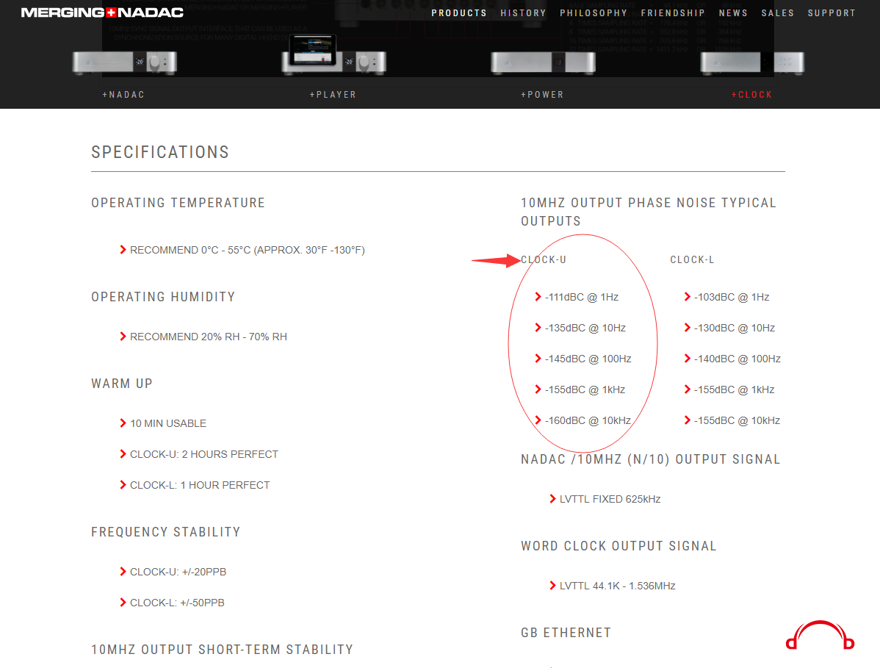
Task: Click the CLOCK device thumbnail
Action: (752, 62)
